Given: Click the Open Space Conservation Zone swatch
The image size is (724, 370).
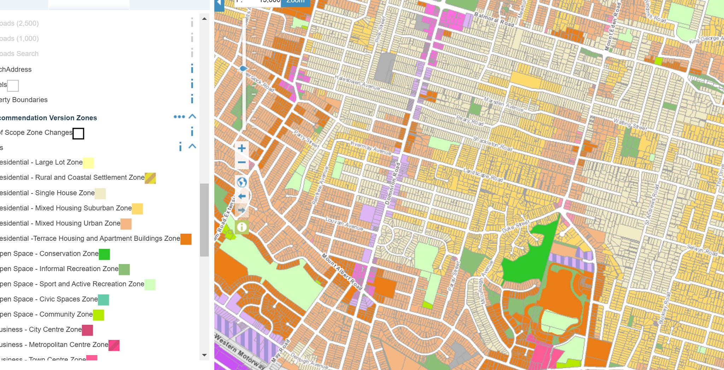Looking at the screenshot, I should pos(104,254).
